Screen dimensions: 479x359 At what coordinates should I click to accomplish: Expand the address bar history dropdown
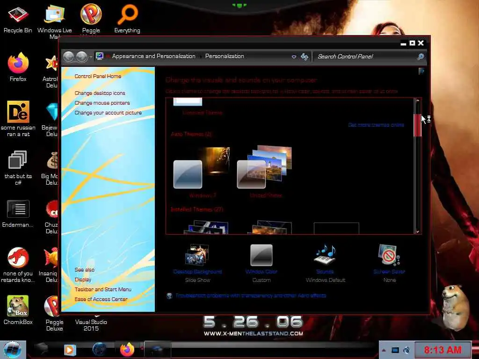point(294,57)
